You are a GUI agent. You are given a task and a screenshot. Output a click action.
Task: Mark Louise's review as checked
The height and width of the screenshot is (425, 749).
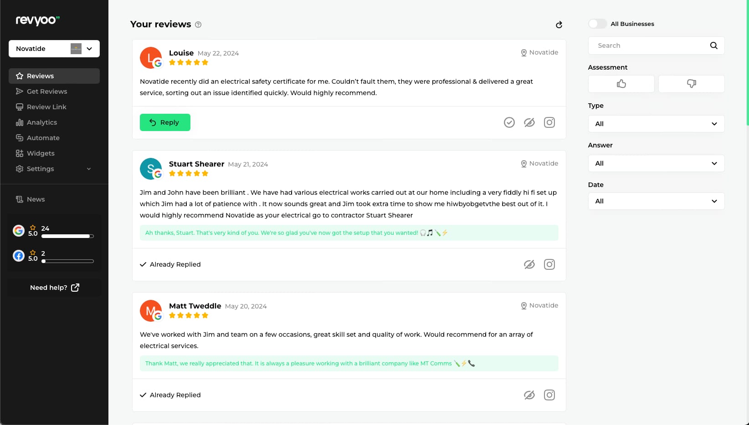pos(509,122)
